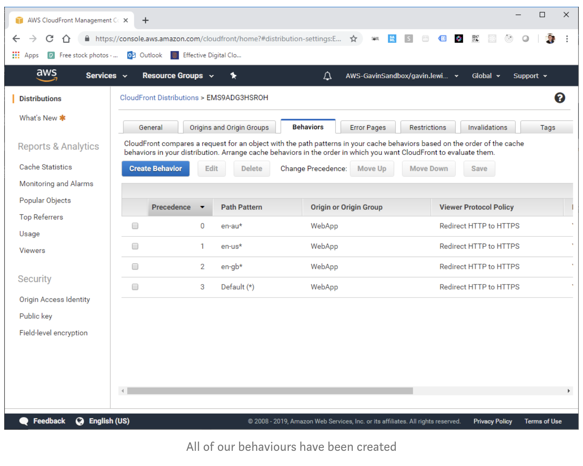Switch to the General tab
This screenshot has width=583, height=466.
pos(150,127)
